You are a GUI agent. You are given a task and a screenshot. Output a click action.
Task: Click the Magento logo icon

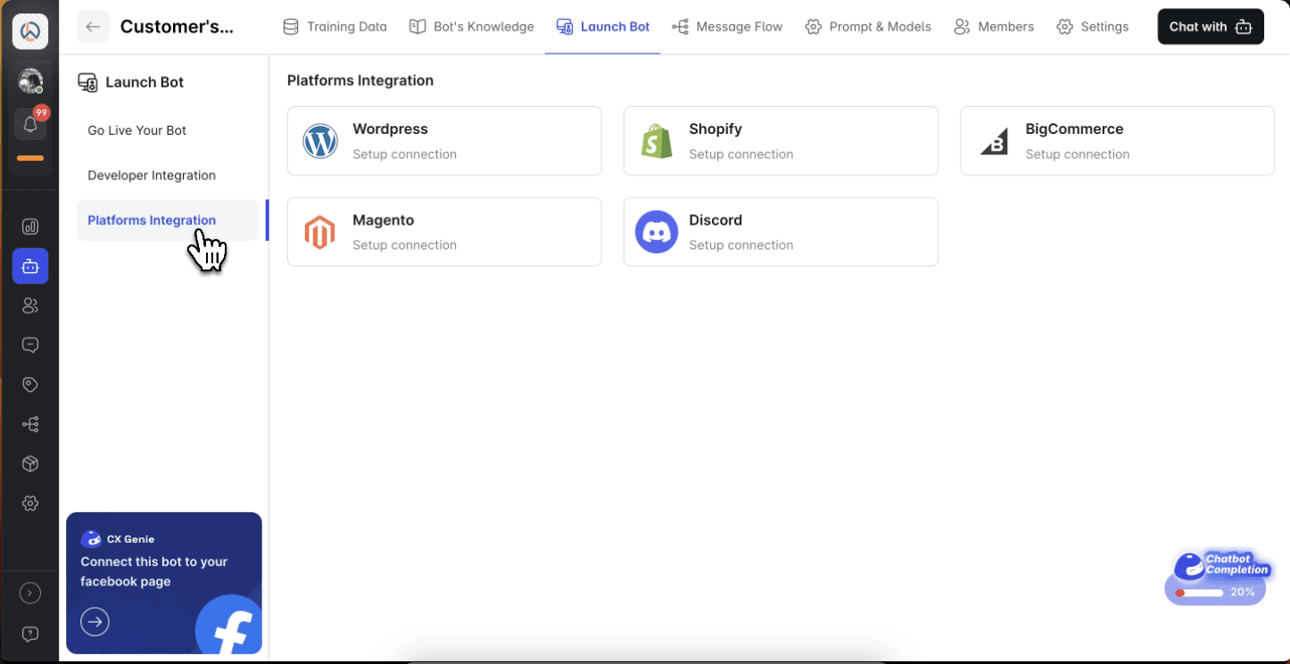pos(319,232)
